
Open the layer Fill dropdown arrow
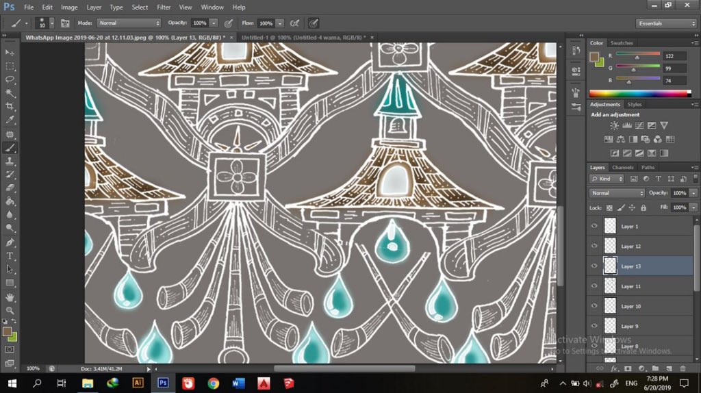693,207
